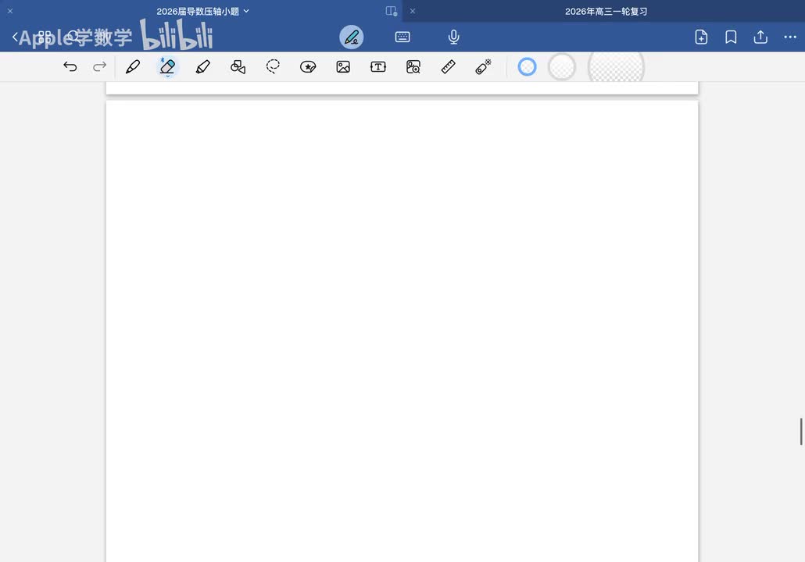805x562 pixels.
Task: Choose the medium eraser size preset
Action: click(x=562, y=66)
